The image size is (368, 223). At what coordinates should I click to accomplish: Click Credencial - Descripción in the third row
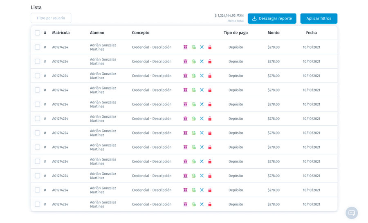(152, 76)
